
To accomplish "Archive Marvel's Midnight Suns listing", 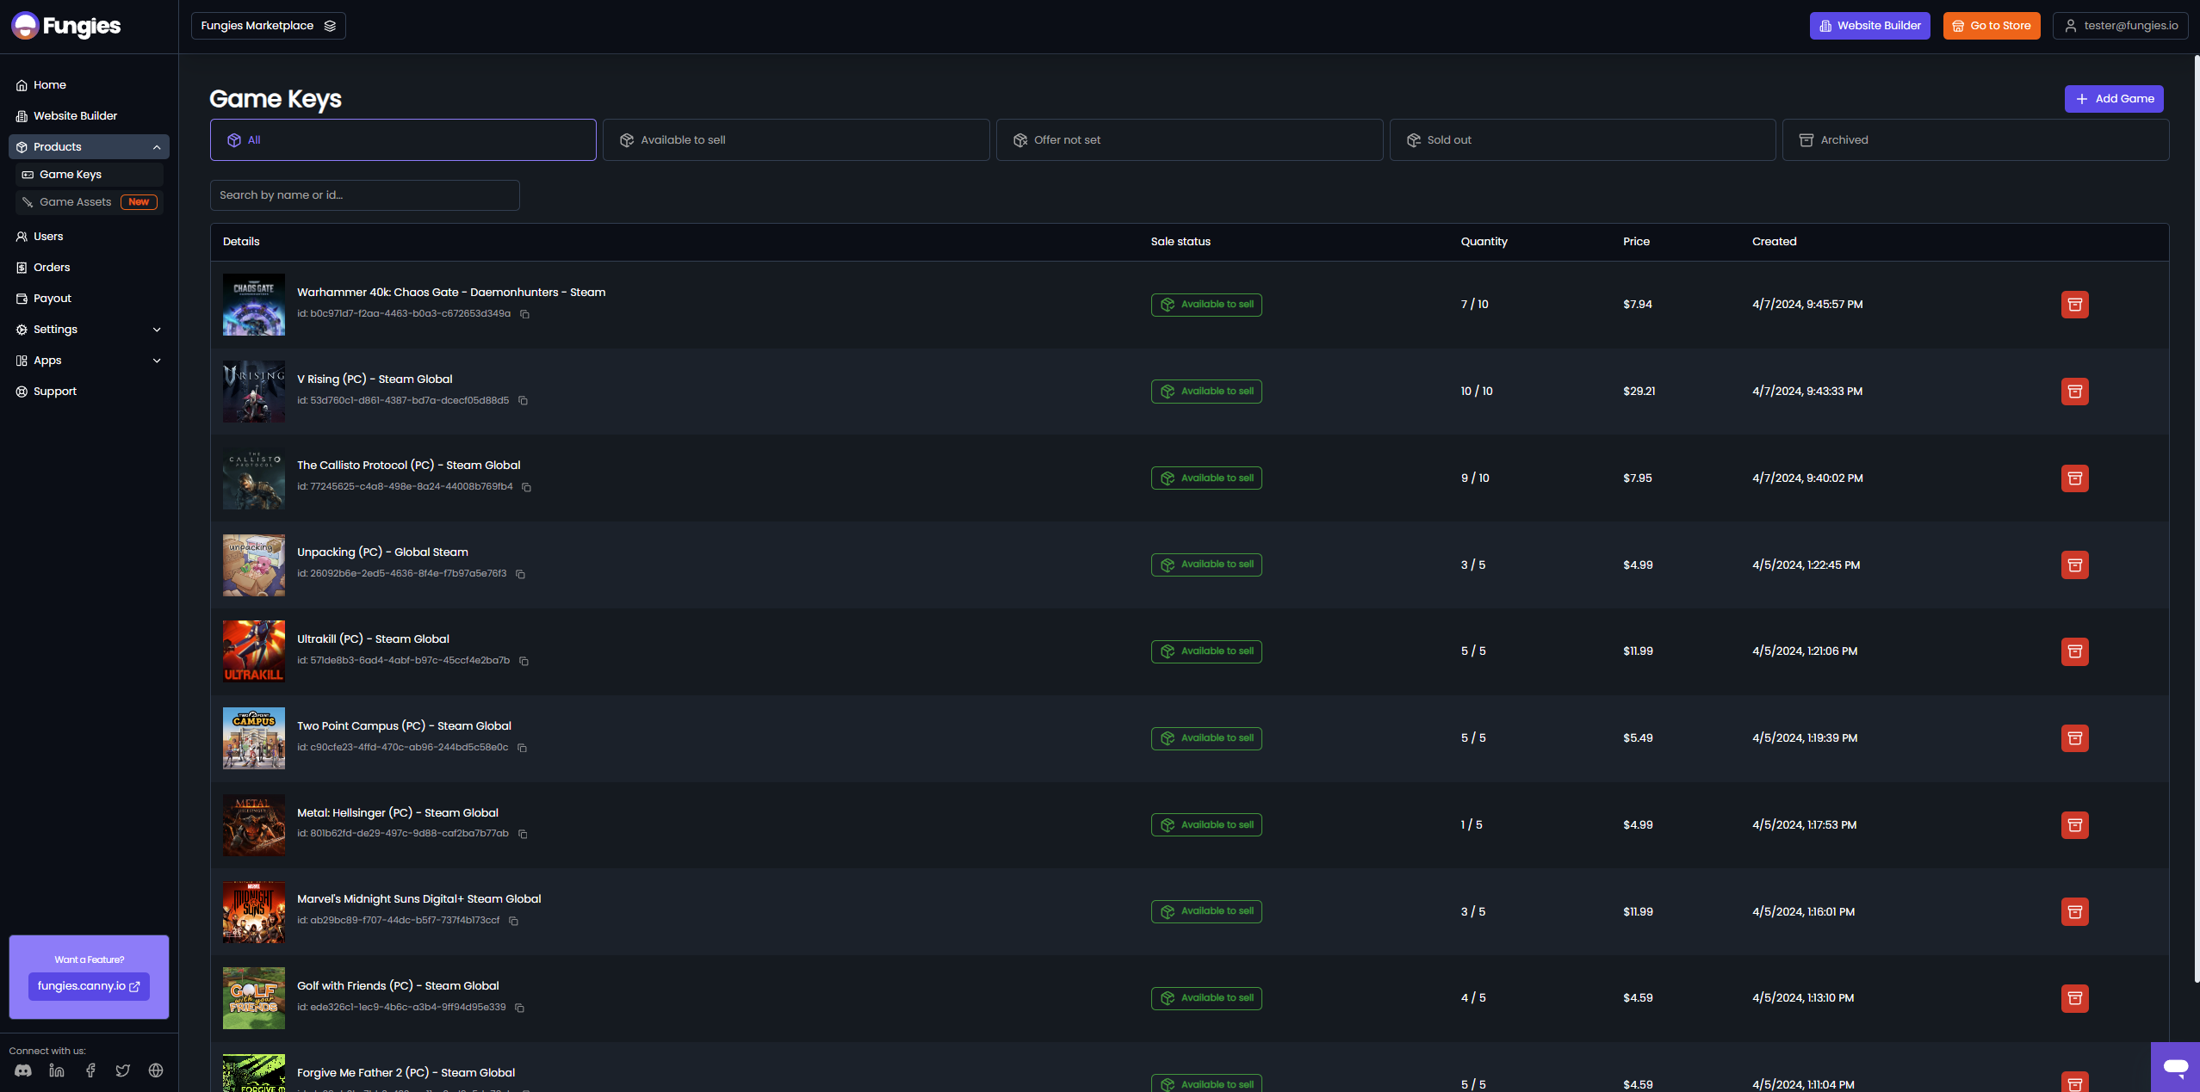I will coord(2074,911).
